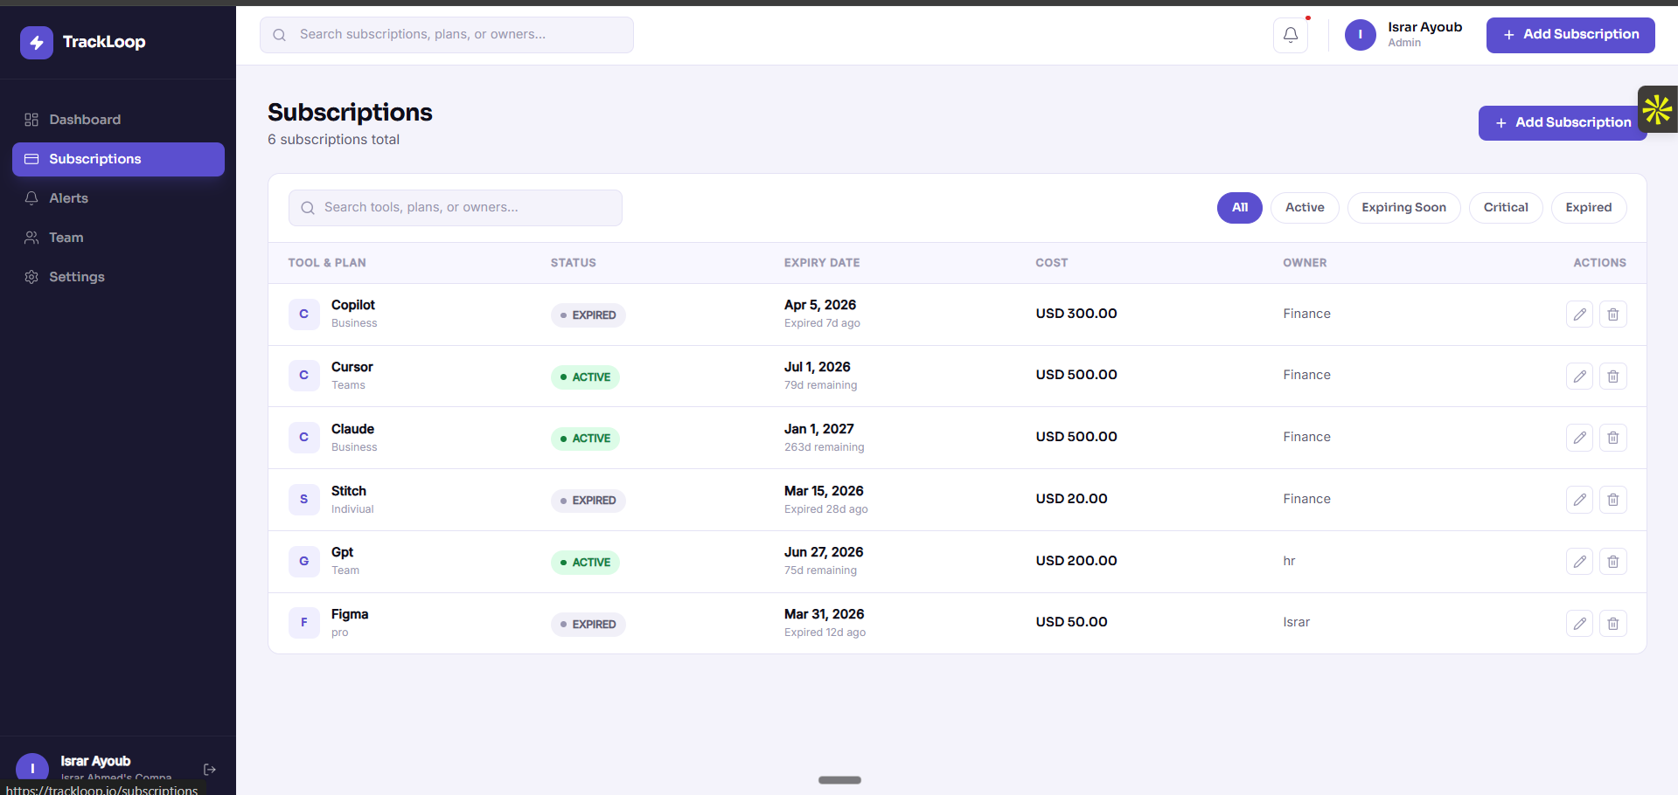The image size is (1678, 795).
Task: Click the USD 300.00 cost
Action: pos(1076,314)
